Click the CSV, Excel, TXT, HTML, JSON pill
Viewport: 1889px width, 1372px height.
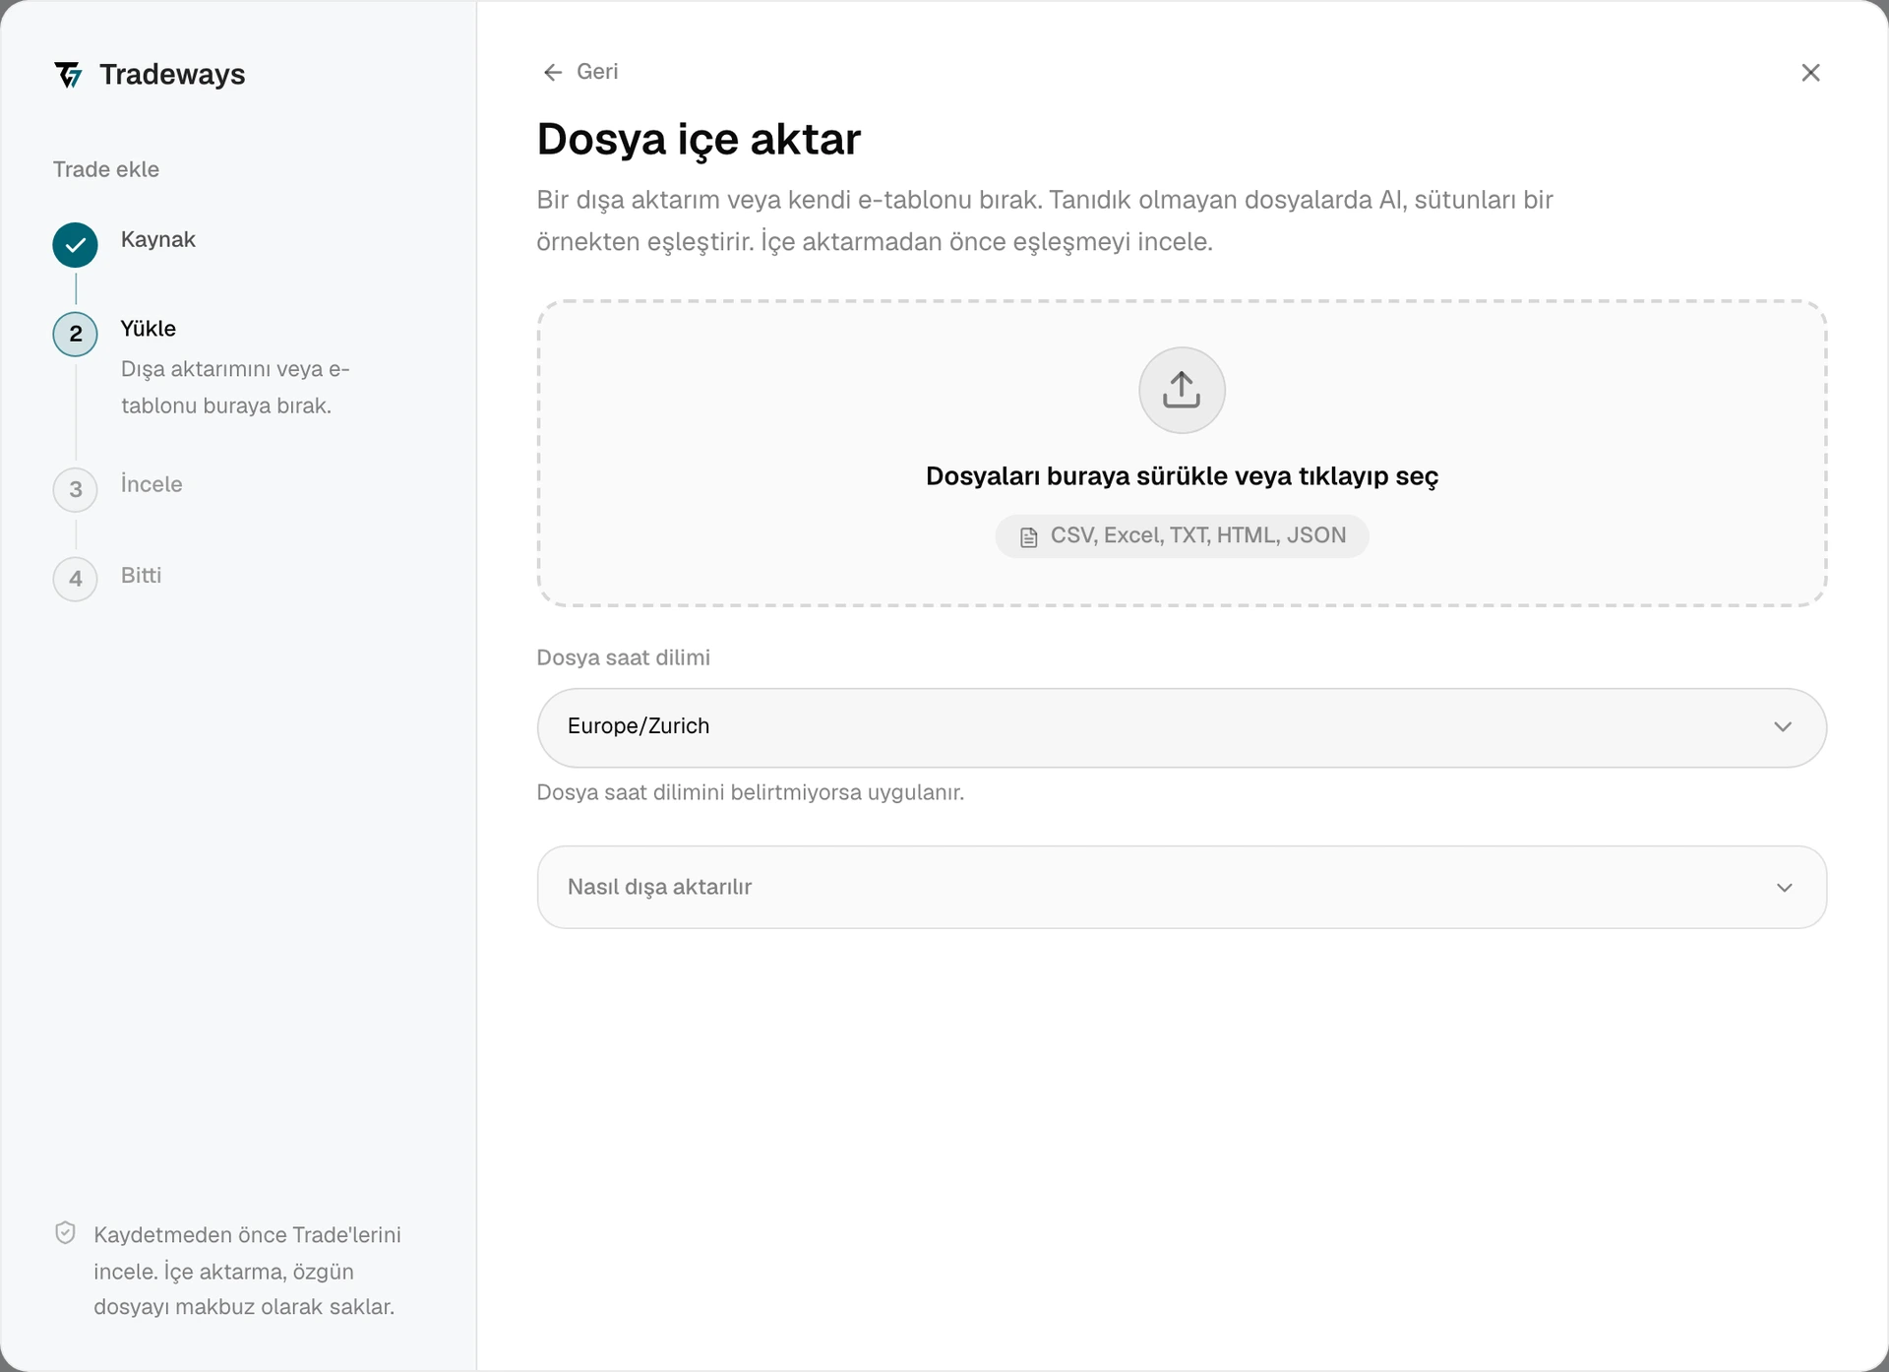click(x=1182, y=536)
